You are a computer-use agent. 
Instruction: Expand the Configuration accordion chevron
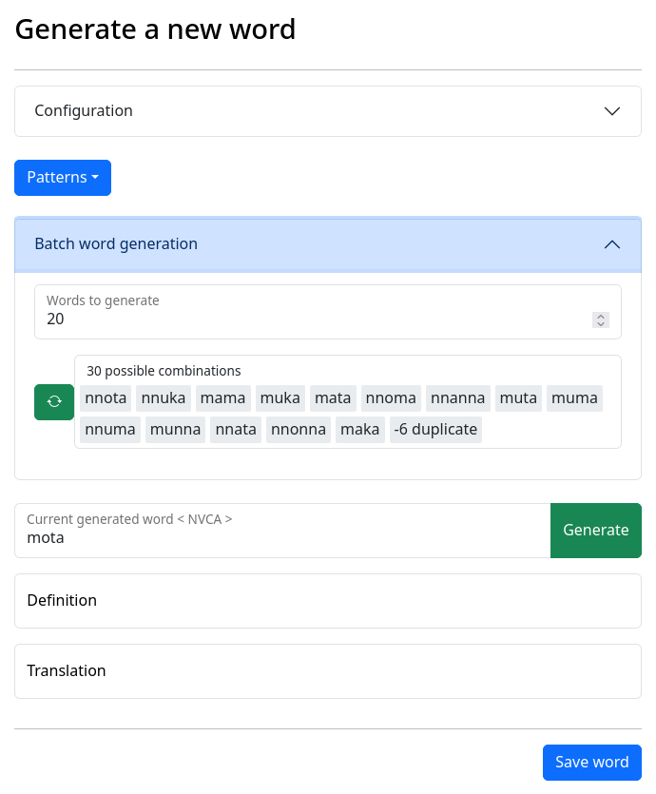point(612,111)
